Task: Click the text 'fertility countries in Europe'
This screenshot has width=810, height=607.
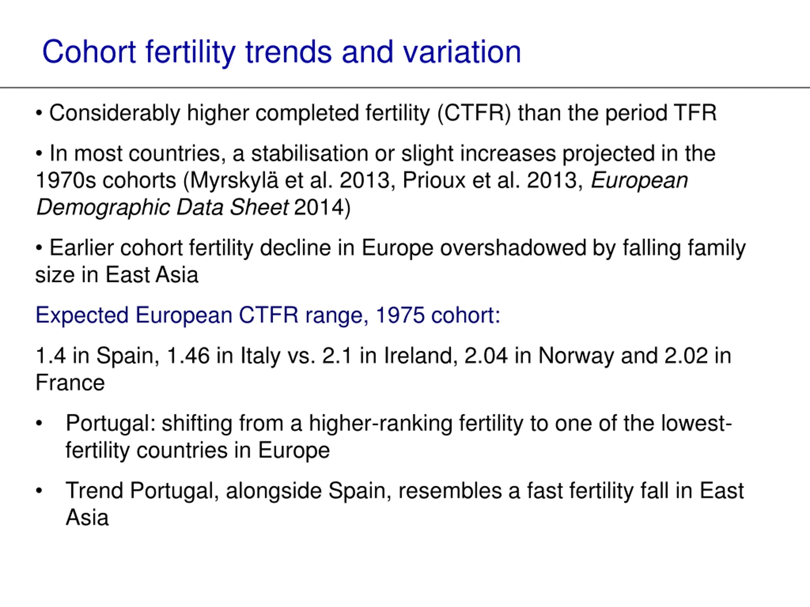Action: tap(198, 451)
